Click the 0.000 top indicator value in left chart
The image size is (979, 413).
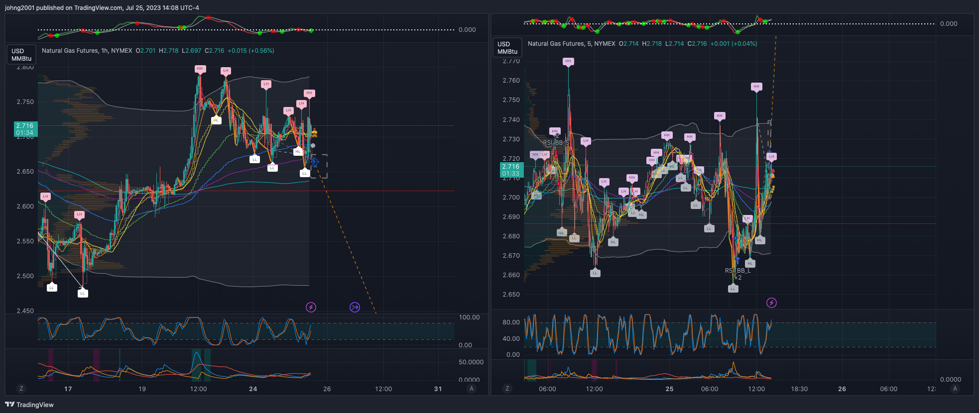[x=467, y=30]
